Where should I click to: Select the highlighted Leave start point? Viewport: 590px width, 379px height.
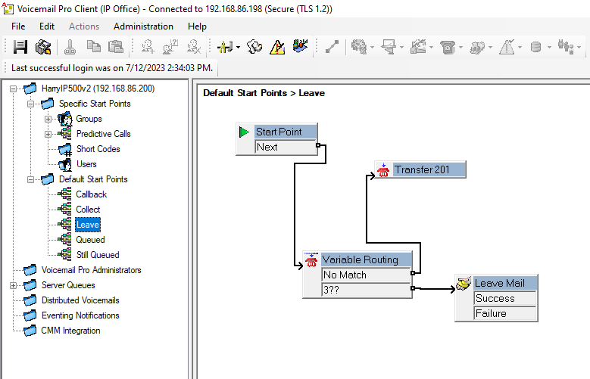(88, 225)
